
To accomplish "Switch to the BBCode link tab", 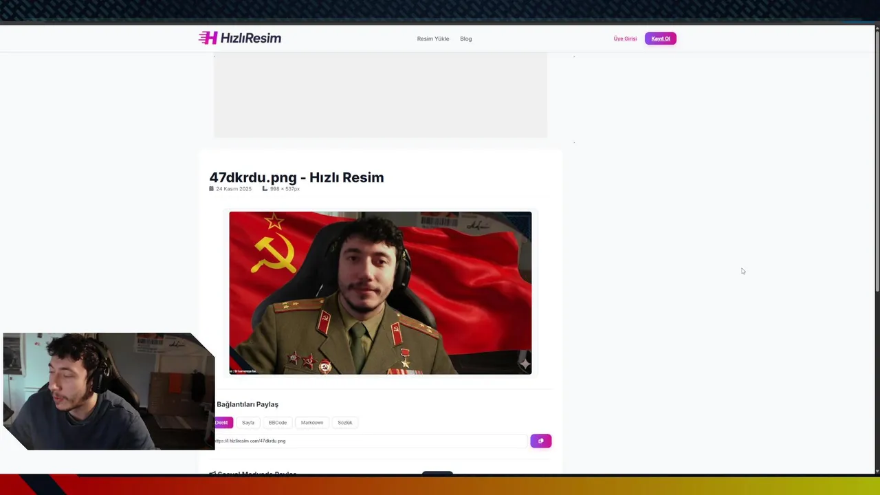I will click(x=278, y=422).
